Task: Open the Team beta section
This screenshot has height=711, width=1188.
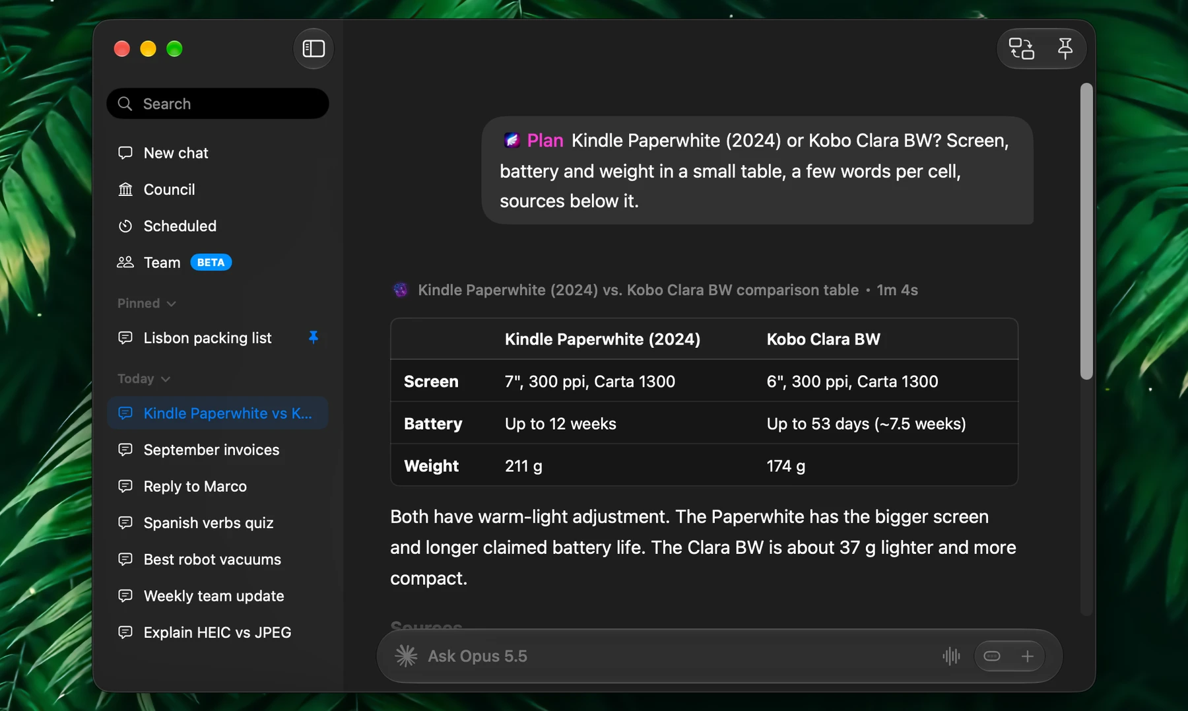Action: pos(217,262)
